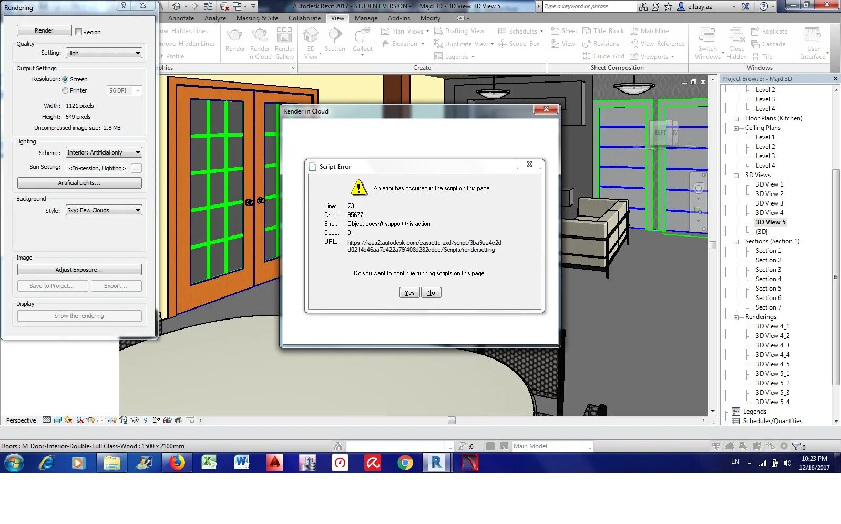Click the Adjust Exposure button

(79, 270)
